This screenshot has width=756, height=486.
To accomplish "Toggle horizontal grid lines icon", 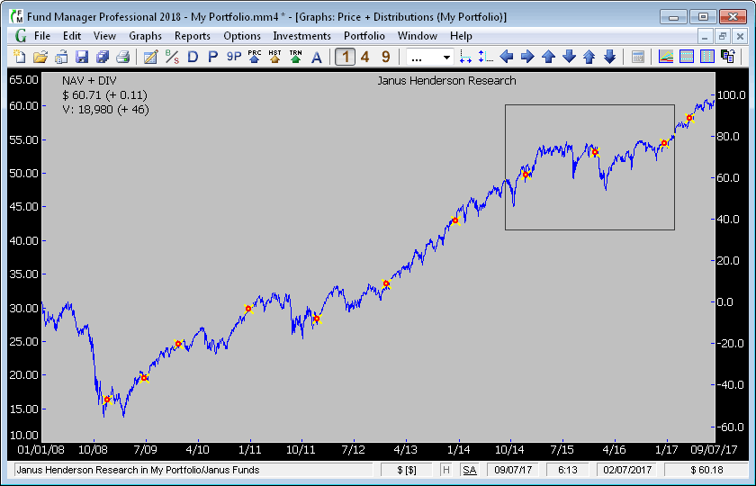I will (x=686, y=57).
